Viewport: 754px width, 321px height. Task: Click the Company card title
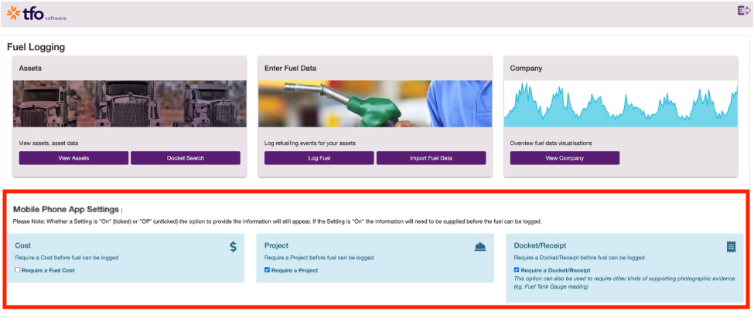click(x=526, y=68)
